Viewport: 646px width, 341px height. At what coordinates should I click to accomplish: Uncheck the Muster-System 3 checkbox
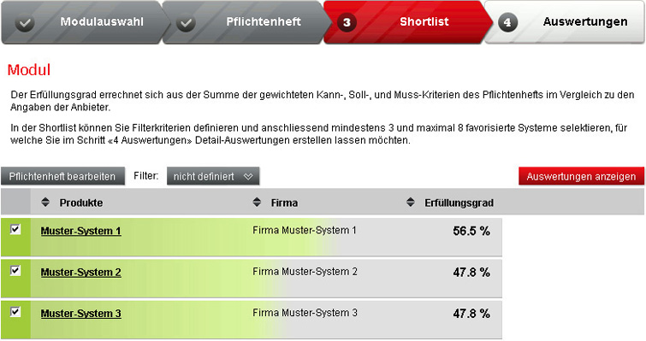coord(15,312)
